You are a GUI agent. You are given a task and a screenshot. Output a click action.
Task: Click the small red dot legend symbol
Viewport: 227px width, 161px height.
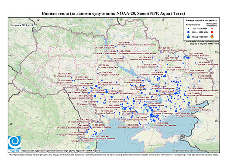pos(212,28)
